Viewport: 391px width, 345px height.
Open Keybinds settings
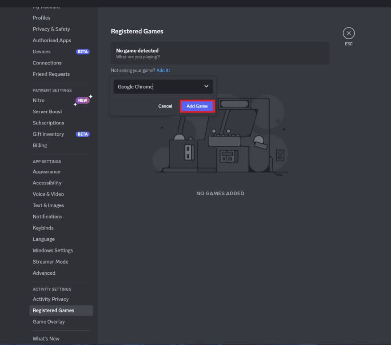pos(43,228)
